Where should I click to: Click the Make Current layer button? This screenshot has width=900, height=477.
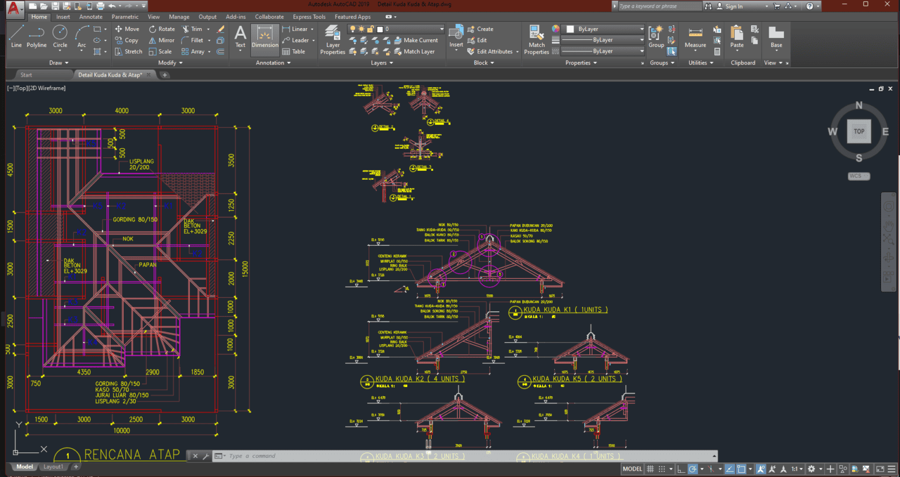coord(417,40)
